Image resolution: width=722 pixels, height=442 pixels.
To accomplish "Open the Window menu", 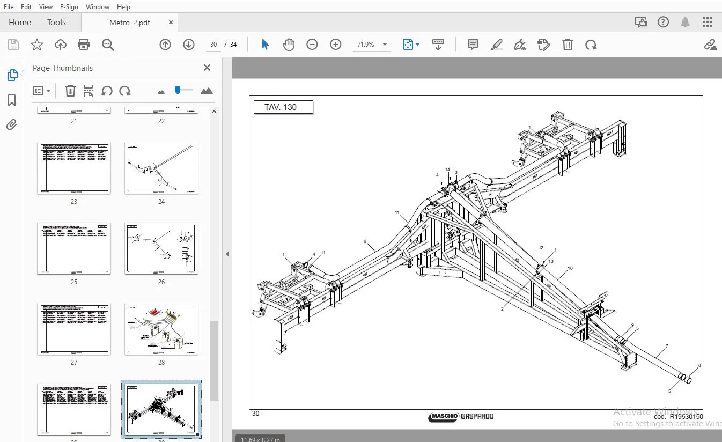I will (x=98, y=6).
